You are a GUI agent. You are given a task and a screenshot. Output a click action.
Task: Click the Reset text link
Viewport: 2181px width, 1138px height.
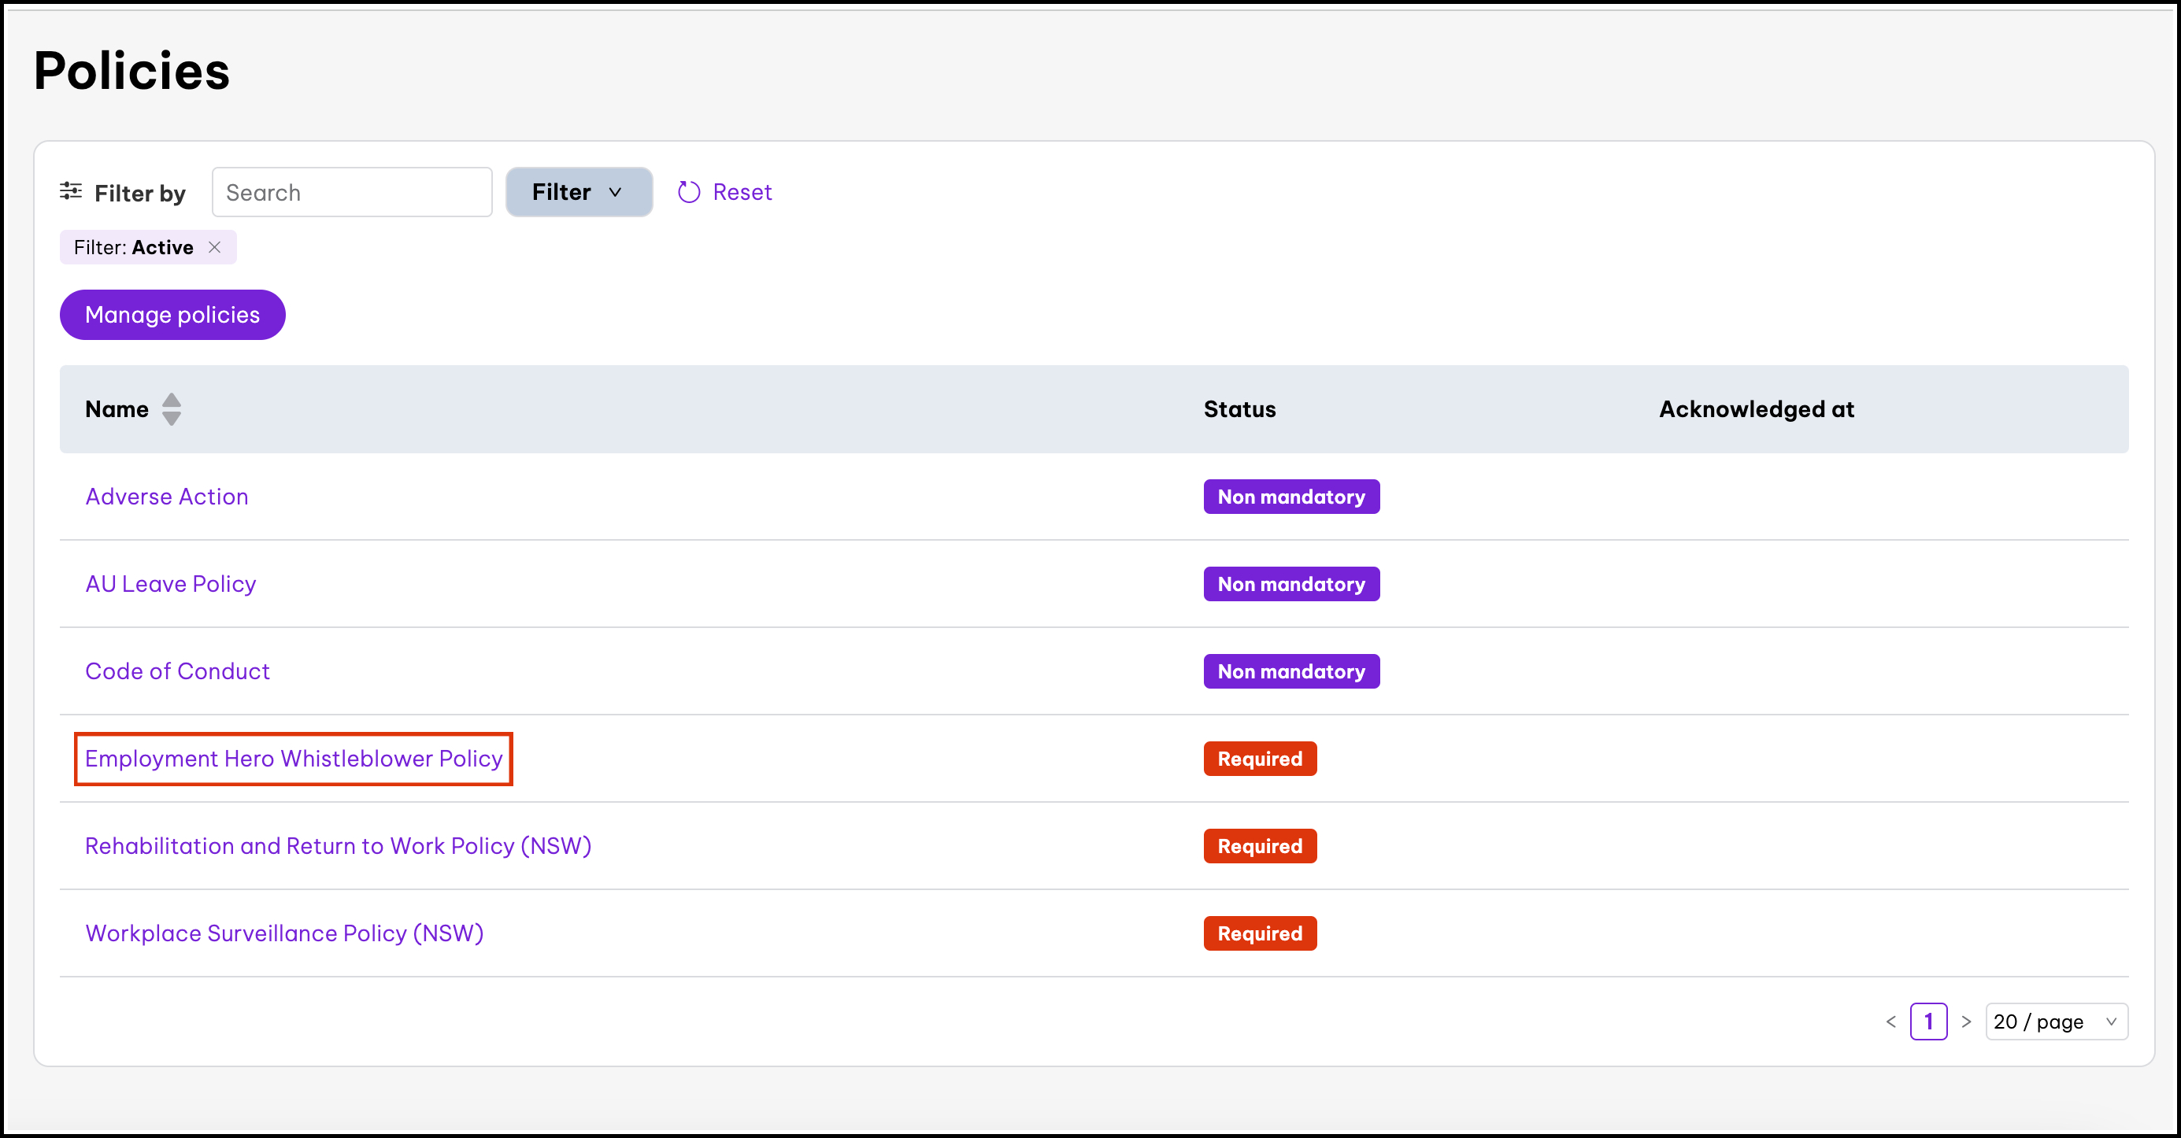point(742,192)
